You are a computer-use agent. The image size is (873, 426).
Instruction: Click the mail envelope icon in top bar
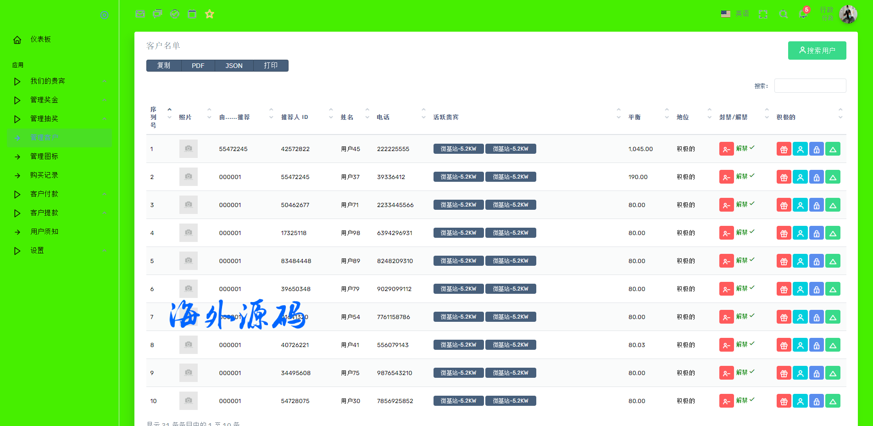click(x=140, y=14)
